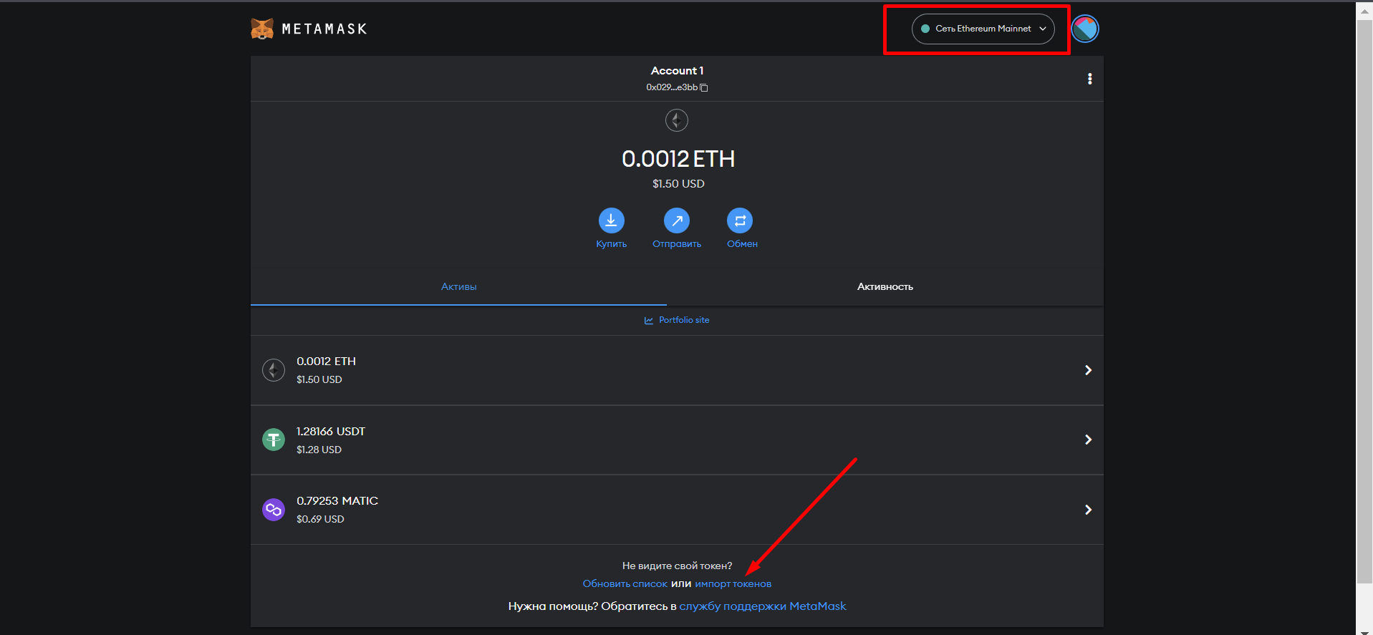Image resolution: width=1373 pixels, height=635 pixels.
Task: Click the ETH token icon in the asset list
Action: [x=274, y=370]
